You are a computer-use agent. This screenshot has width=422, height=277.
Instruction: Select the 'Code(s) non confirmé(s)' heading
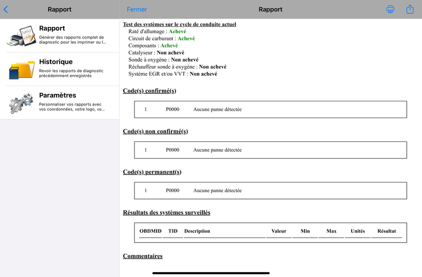(x=155, y=131)
